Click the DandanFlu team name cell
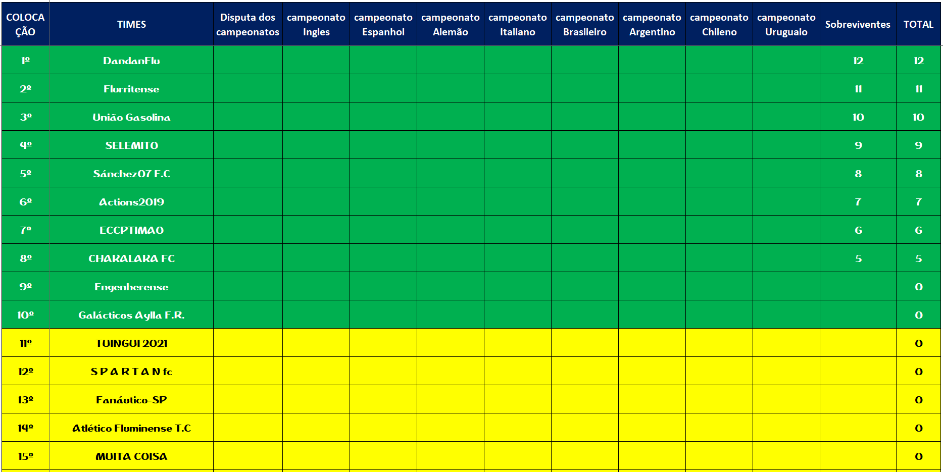943x472 pixels. tap(131, 61)
